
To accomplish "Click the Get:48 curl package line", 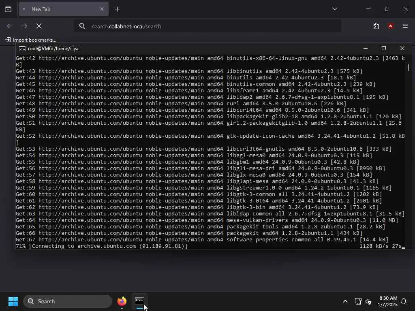I will point(181,103).
